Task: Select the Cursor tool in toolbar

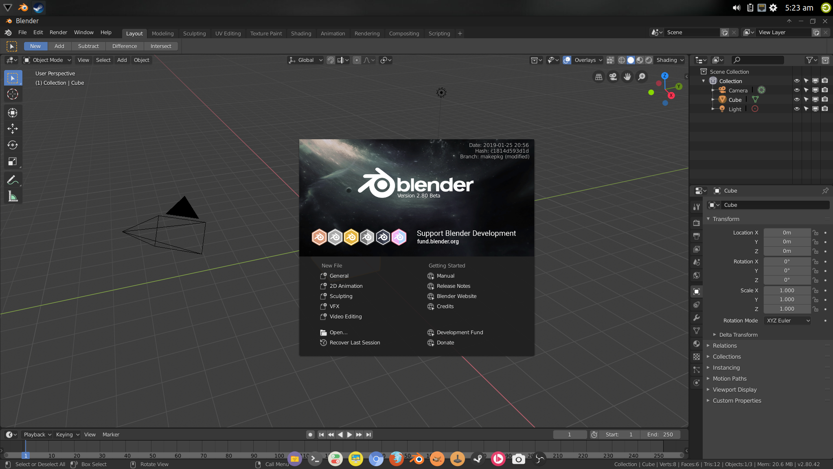Action: point(13,94)
